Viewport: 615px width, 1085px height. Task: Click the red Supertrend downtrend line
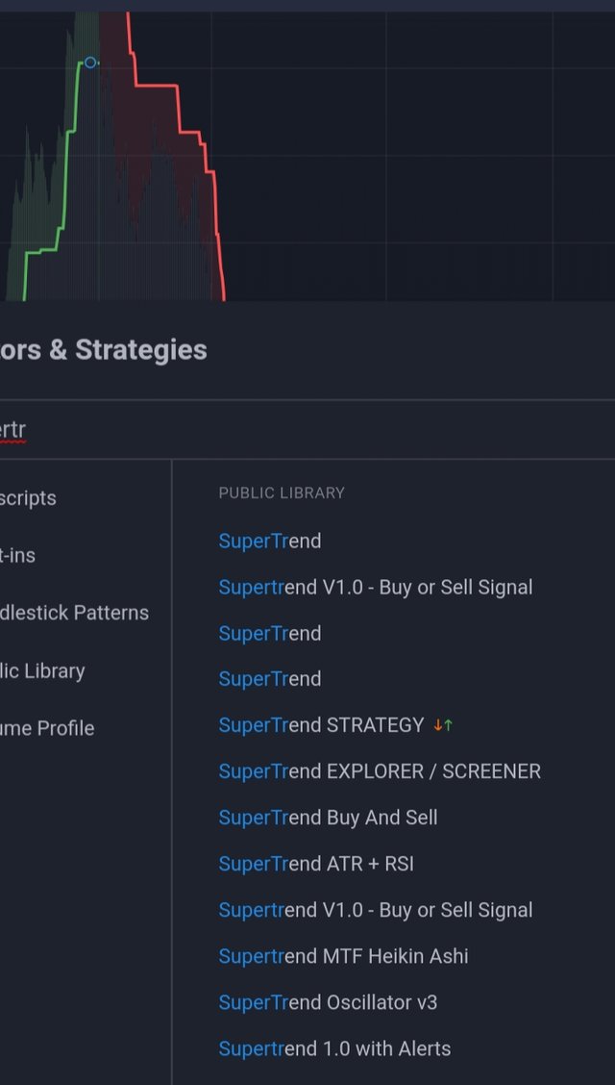click(x=178, y=106)
